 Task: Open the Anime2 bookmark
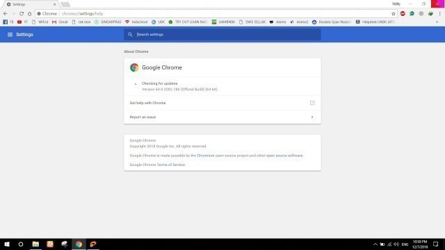(x=299, y=22)
